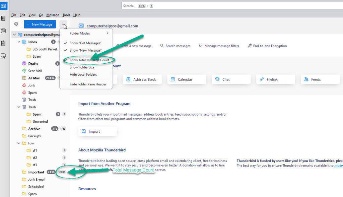Image resolution: width=343 pixels, height=197 pixels.
Task: Open the Address Book sidebar icon
Action: [3, 18]
